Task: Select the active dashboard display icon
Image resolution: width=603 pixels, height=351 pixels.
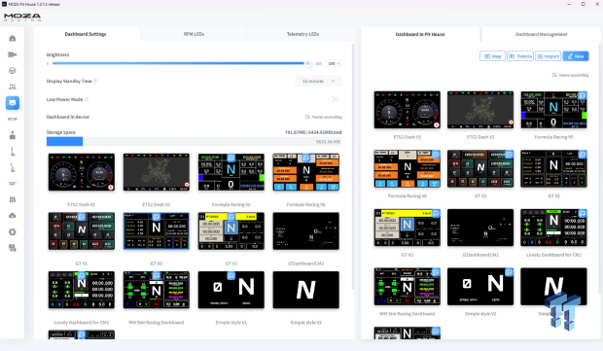Action: tap(13, 103)
